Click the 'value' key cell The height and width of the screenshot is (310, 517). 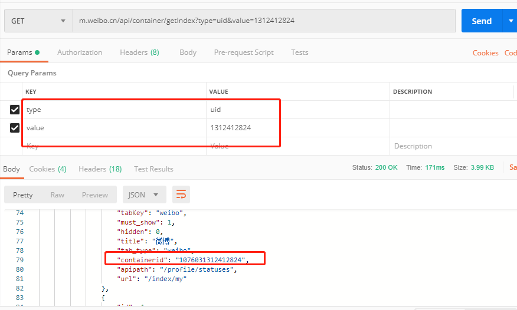click(x=114, y=128)
